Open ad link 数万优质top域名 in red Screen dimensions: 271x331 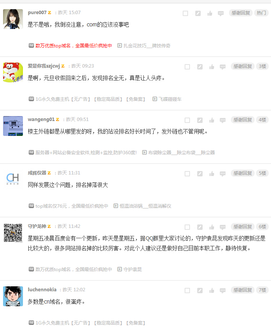73,45
